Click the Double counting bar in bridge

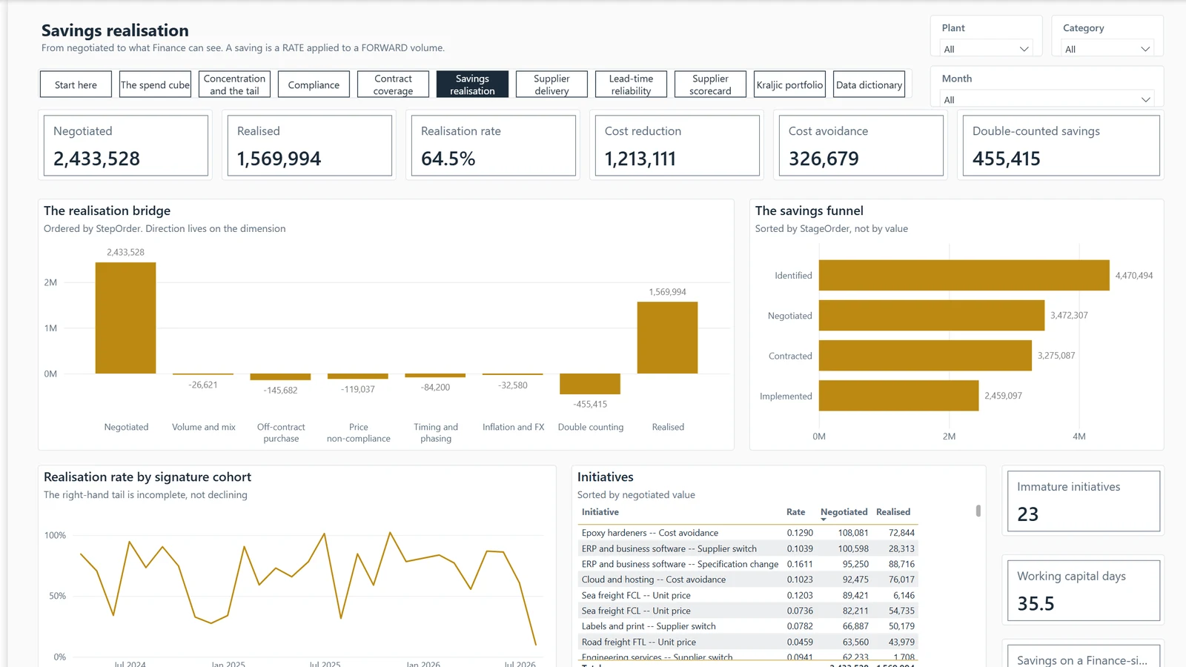pyautogui.click(x=590, y=384)
